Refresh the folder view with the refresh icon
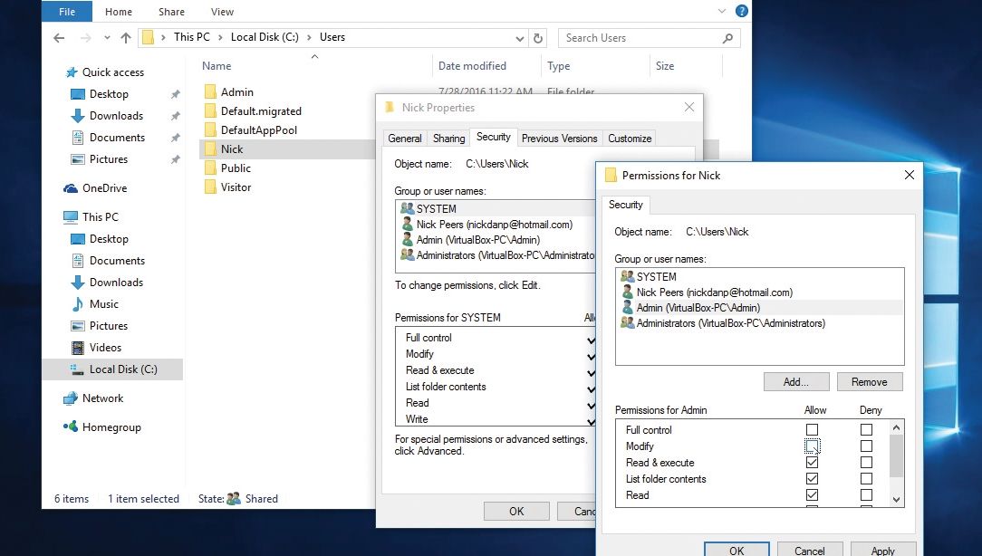982x556 pixels. tap(537, 38)
